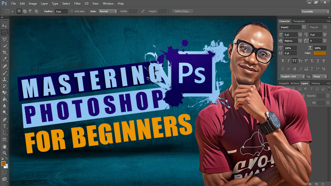
Task: Click the New Selection mode icon
Action: tap(19, 11)
